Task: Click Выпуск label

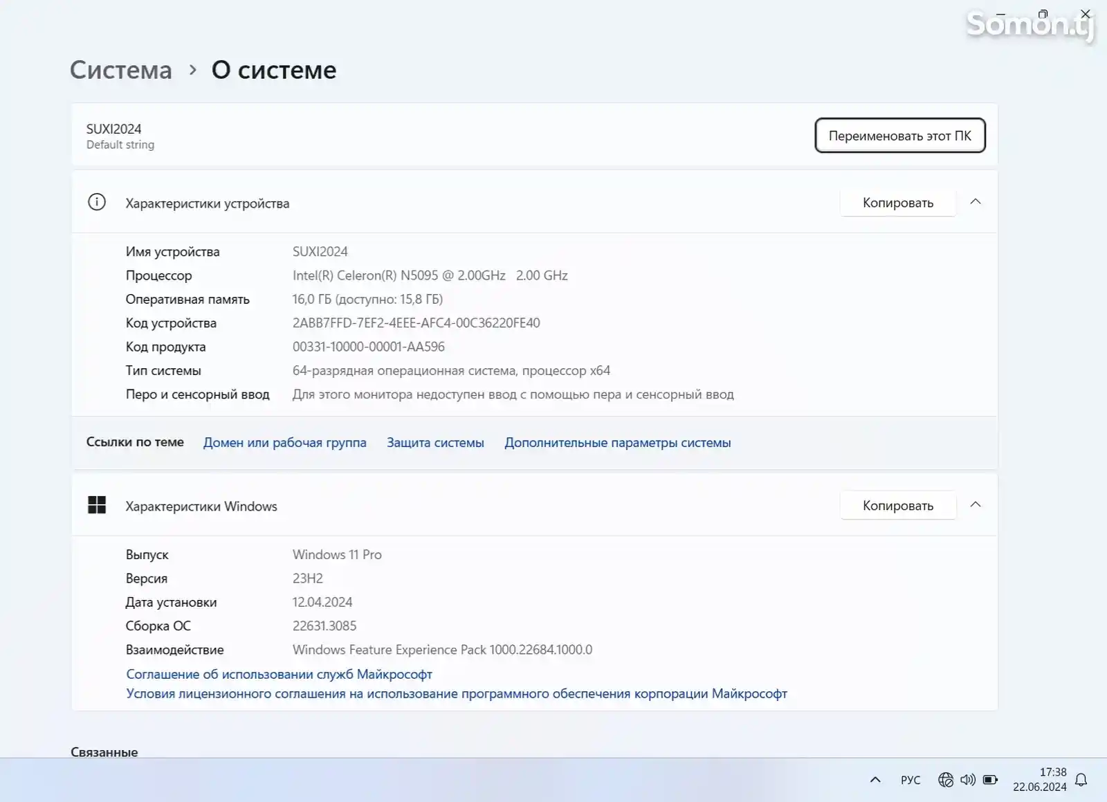Action: [x=147, y=555]
